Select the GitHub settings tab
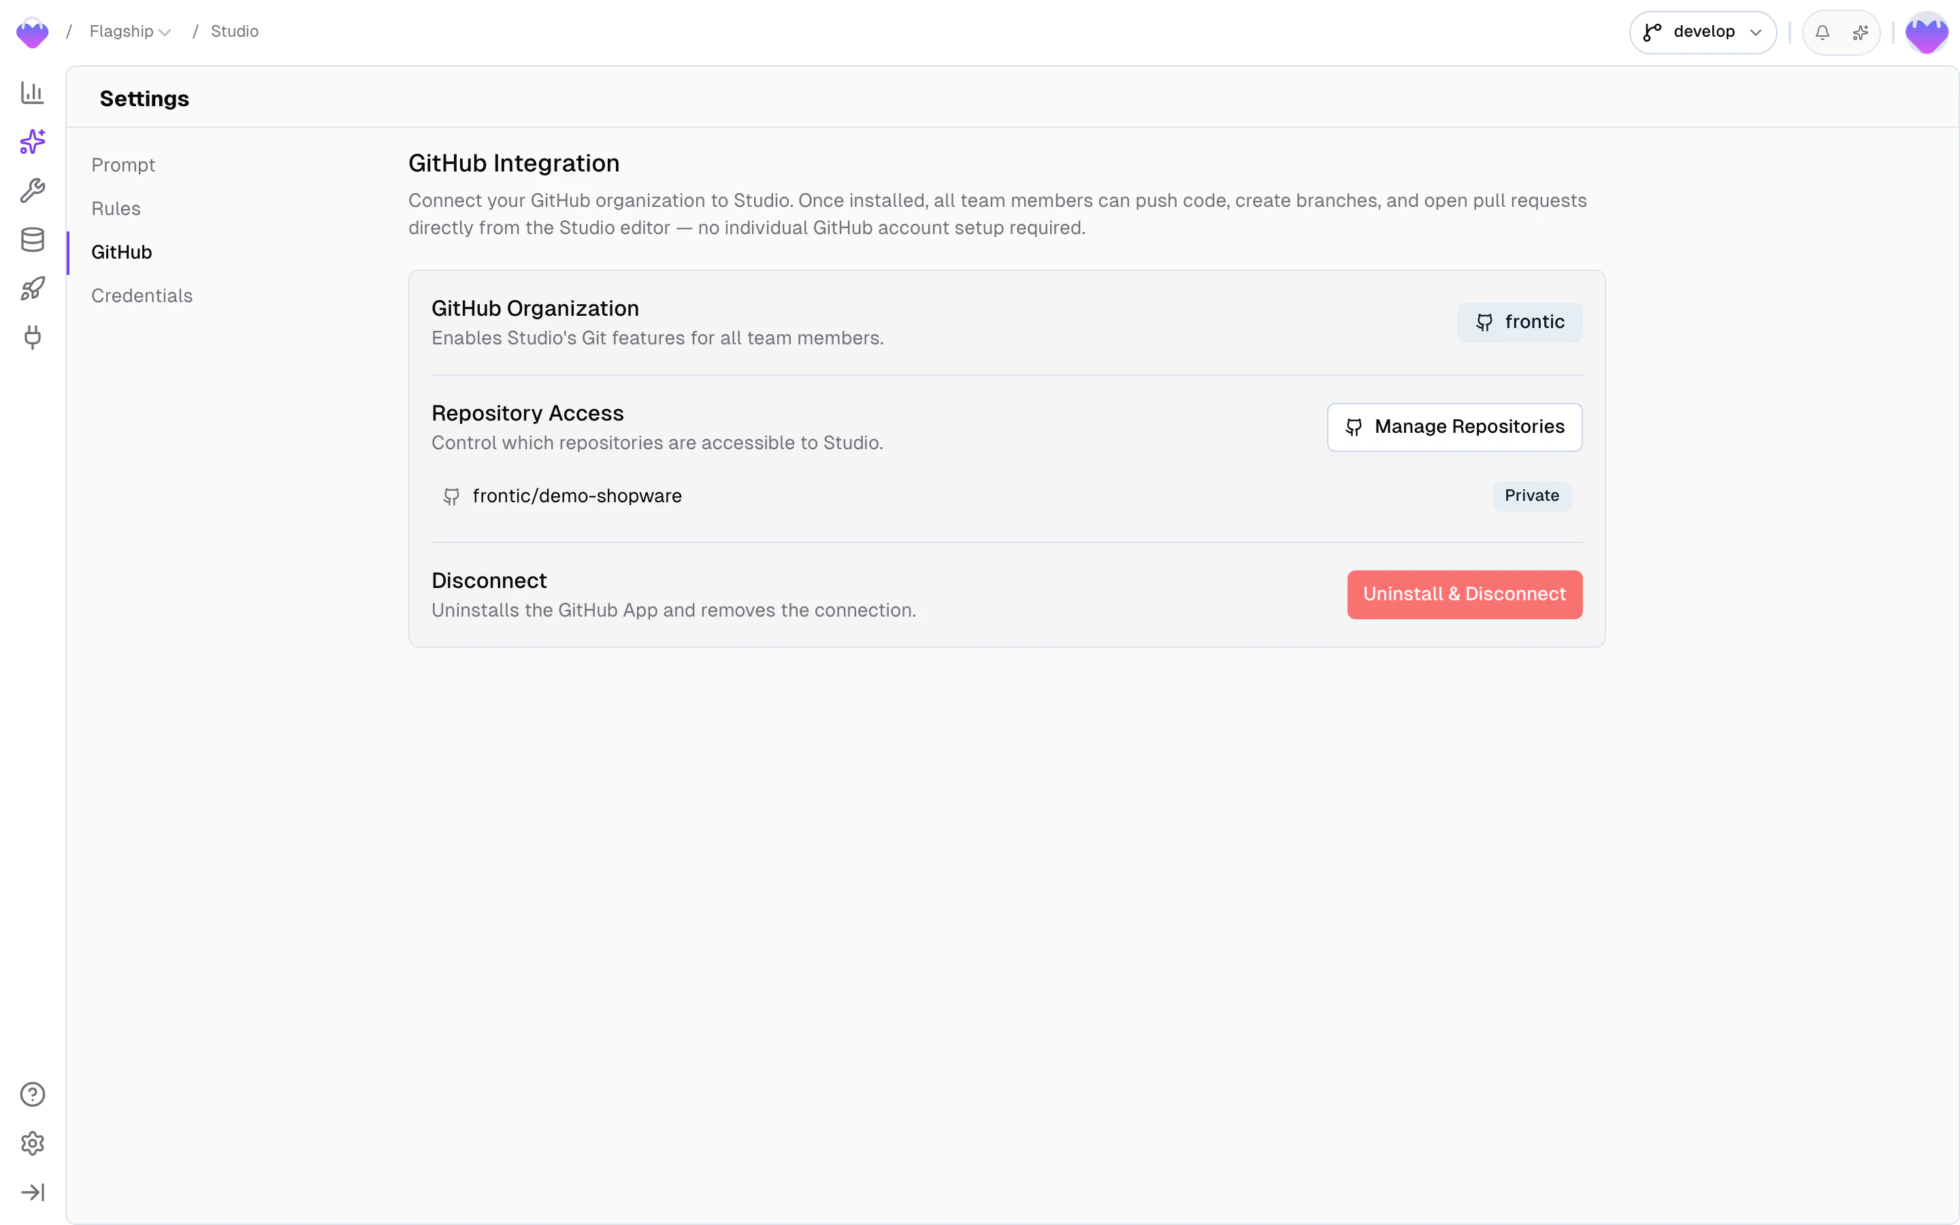Screen dimensions: 1960x1225 click(122, 252)
